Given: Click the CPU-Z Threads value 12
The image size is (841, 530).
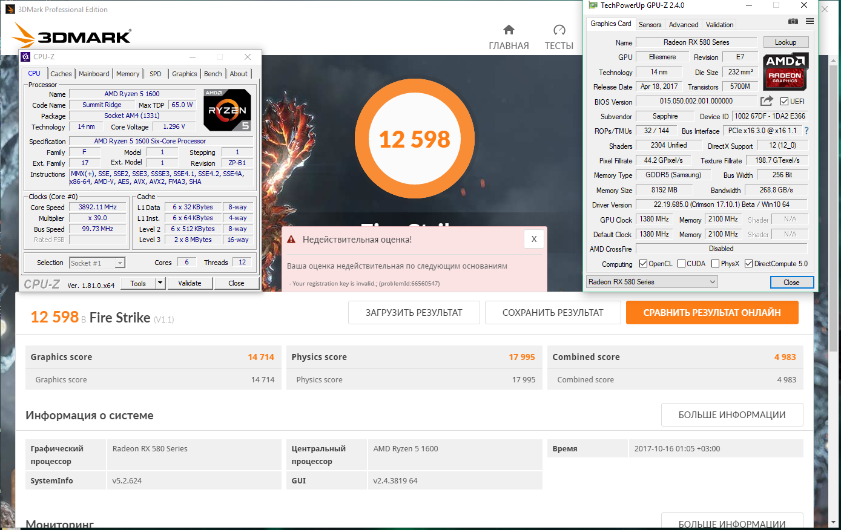Looking at the screenshot, I should pyautogui.click(x=242, y=263).
